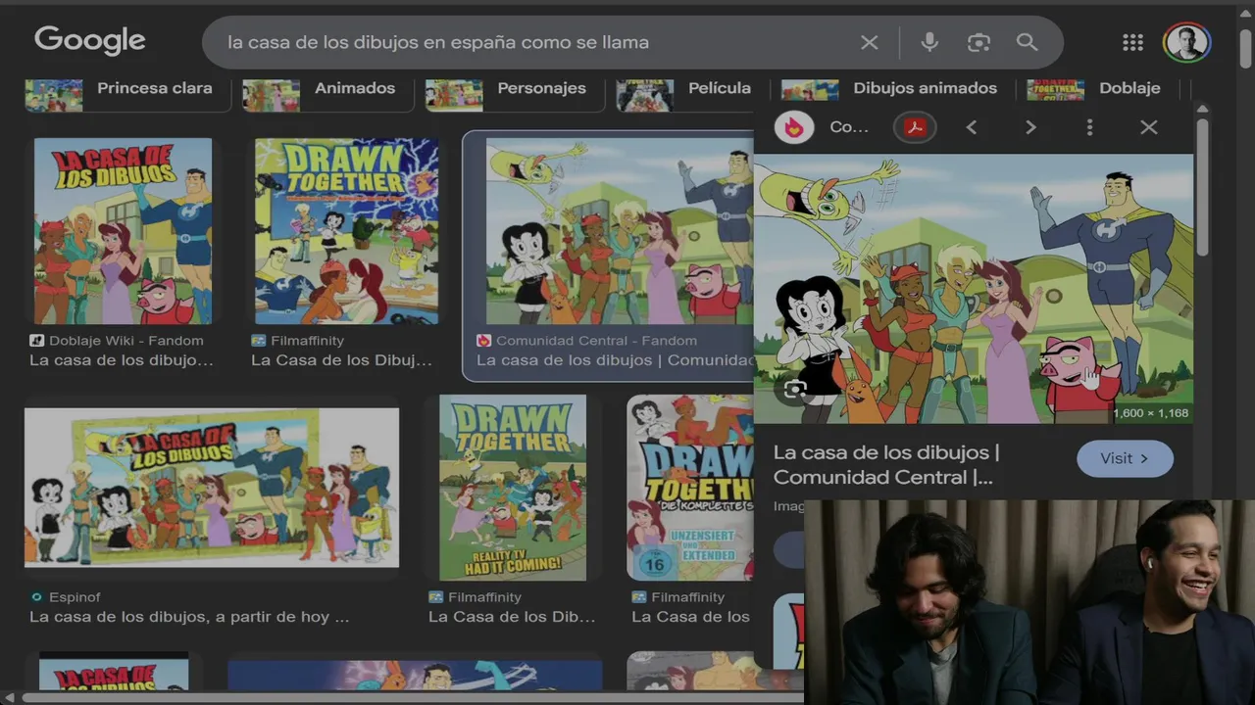Click the horizontal scrollbar at bottom
This screenshot has height=705, width=1255.
pyautogui.click(x=412, y=697)
